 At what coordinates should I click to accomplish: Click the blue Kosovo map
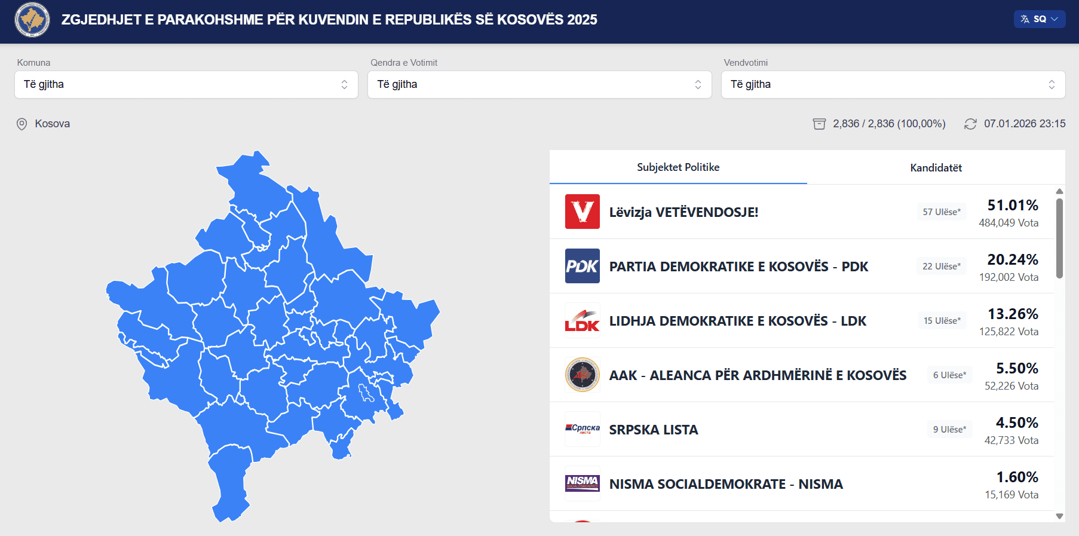269,335
